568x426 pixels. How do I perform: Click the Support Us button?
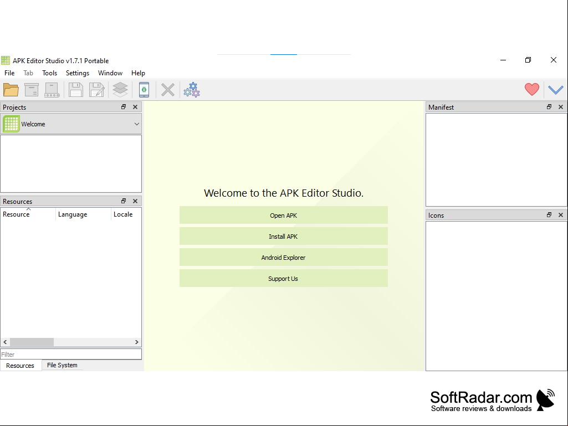tap(284, 278)
